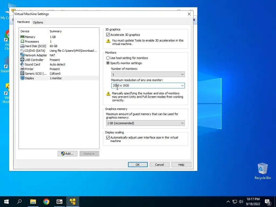Click the 'CdRom0' SCSI summary
Screen dimensions: 276x207
point(55,74)
